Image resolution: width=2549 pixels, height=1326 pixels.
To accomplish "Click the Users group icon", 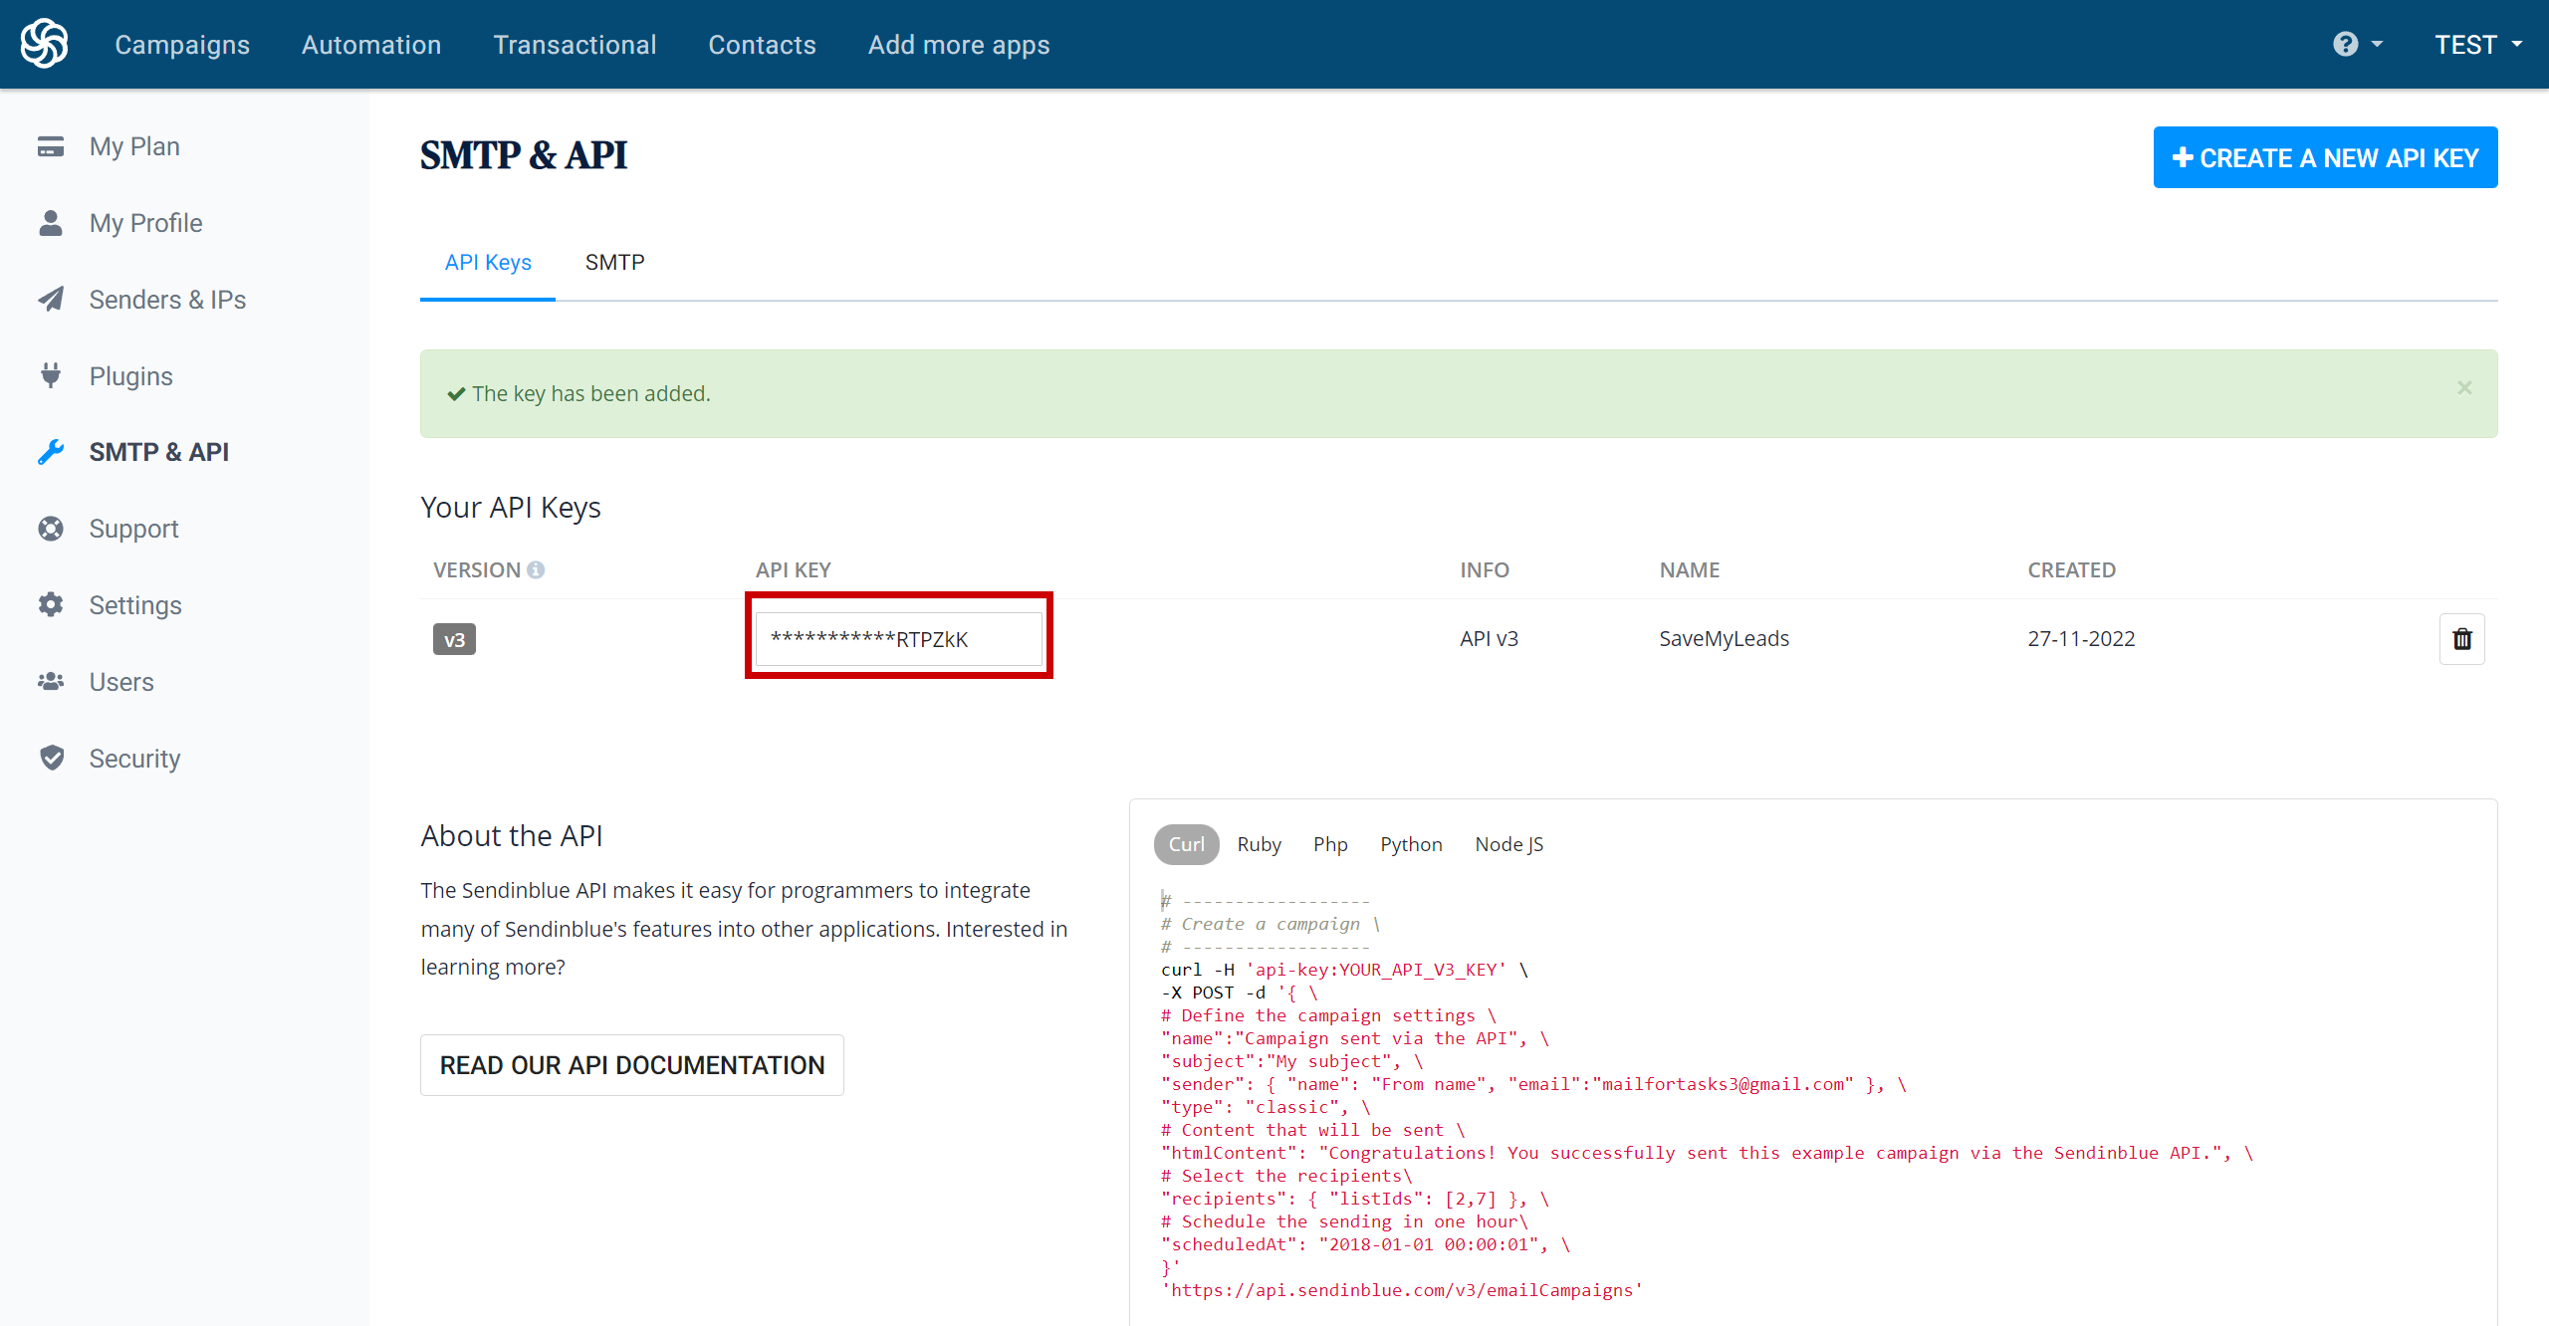I will click(x=51, y=681).
